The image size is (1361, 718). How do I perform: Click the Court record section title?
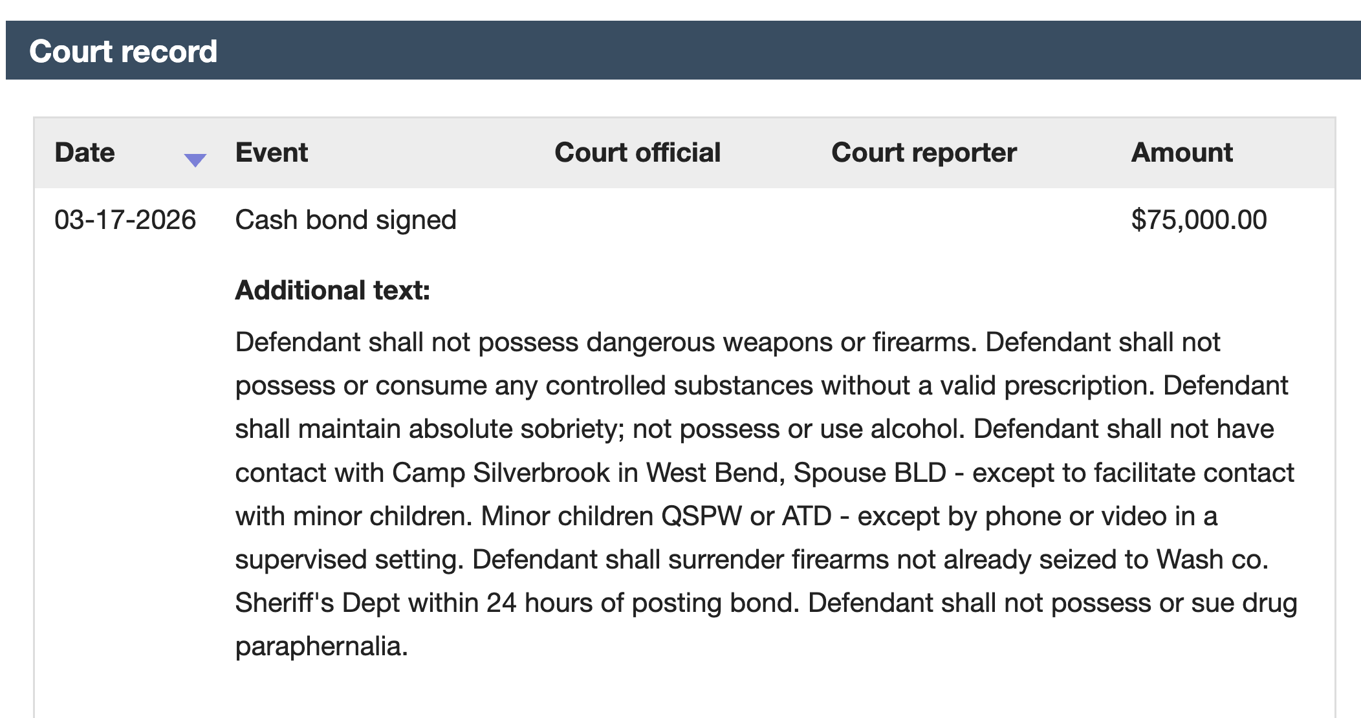(123, 51)
